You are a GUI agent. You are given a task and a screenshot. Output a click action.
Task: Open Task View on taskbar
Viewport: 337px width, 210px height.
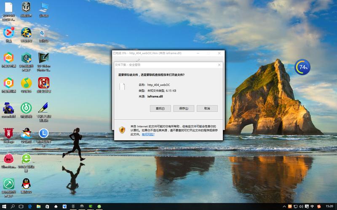21,207
